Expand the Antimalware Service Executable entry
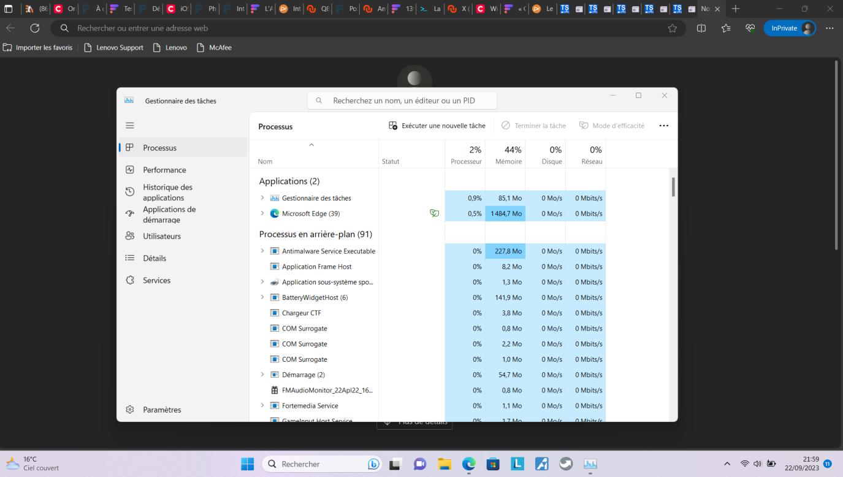The height and width of the screenshot is (477, 843). click(x=262, y=251)
